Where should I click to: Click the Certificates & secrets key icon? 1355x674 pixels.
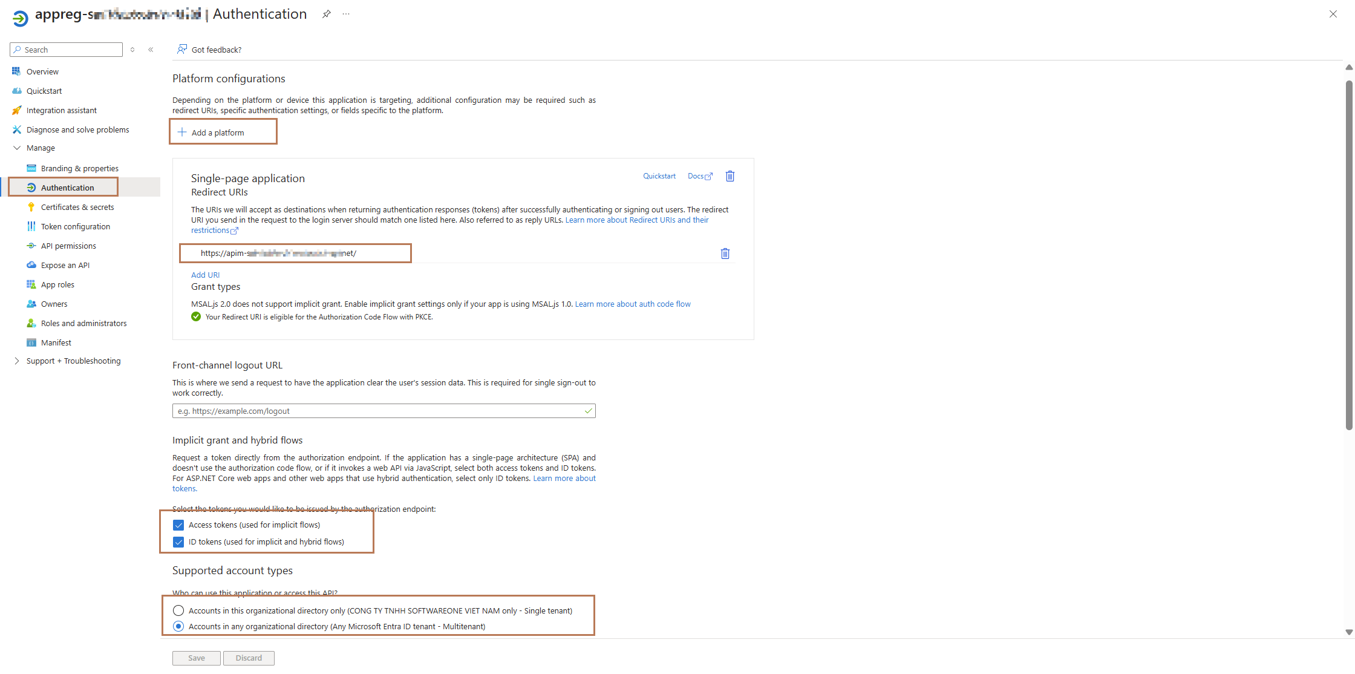point(31,207)
